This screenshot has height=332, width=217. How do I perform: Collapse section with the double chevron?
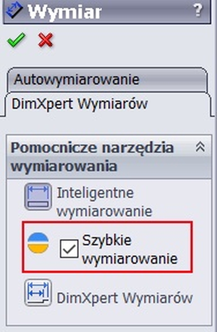(x=200, y=147)
